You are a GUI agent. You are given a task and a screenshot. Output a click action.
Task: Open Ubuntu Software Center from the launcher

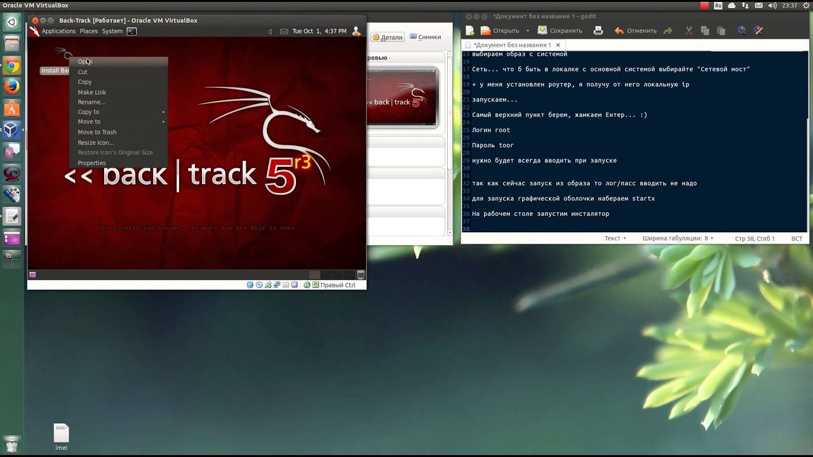11,109
